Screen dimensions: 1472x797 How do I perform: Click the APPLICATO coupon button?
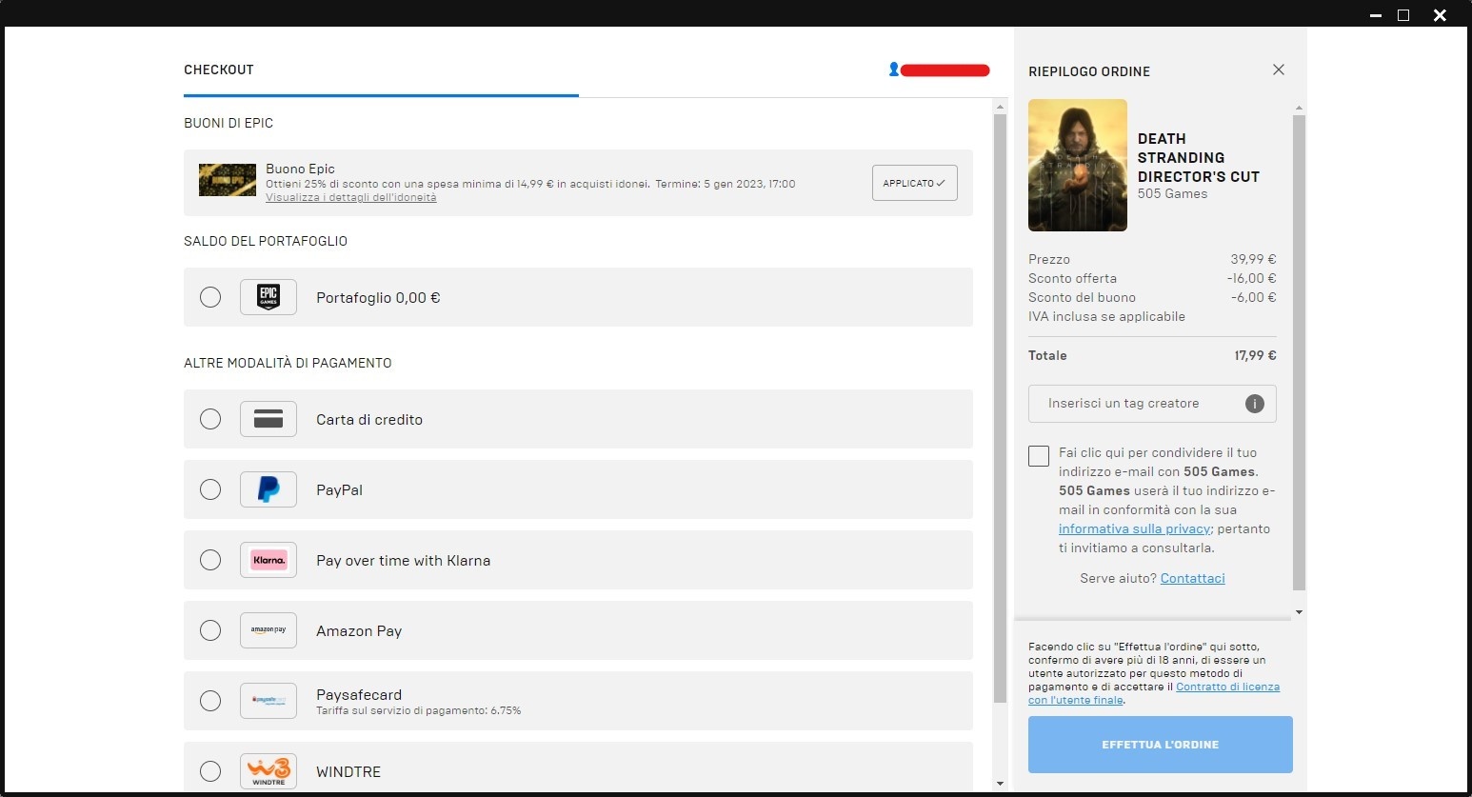point(915,183)
